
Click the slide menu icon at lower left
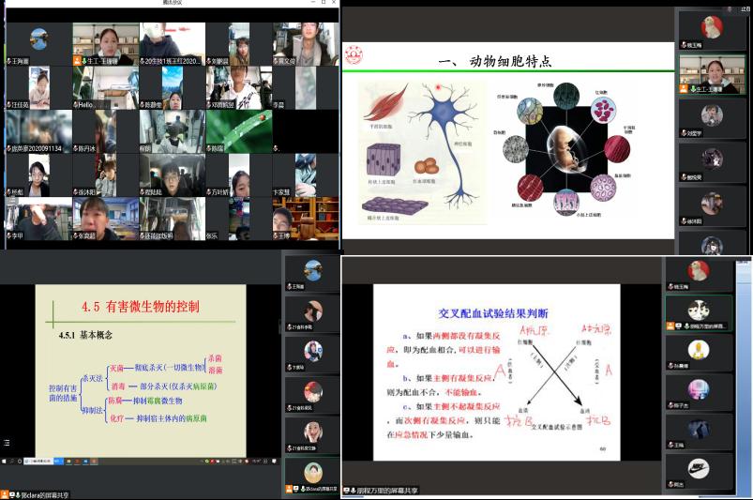6,441
